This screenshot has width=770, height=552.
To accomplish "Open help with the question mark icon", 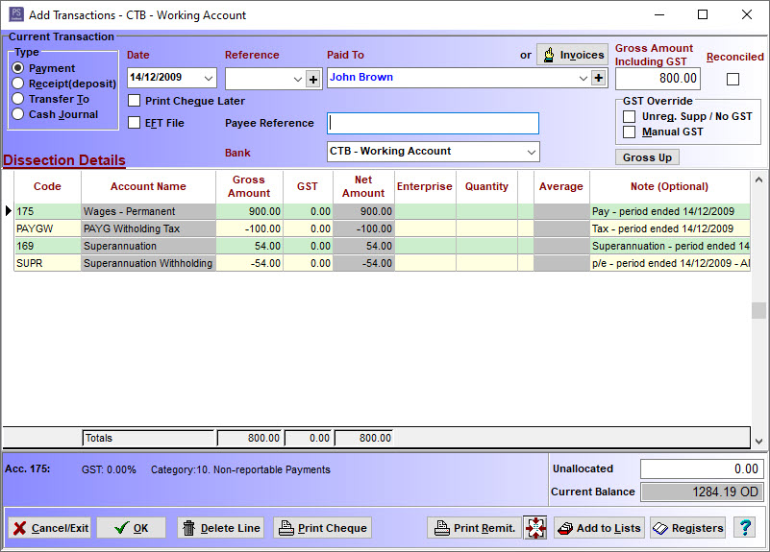I will coord(745,528).
